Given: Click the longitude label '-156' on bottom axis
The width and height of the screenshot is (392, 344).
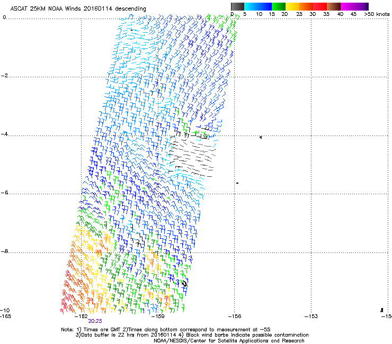Looking at the screenshot, I should 235,316.
